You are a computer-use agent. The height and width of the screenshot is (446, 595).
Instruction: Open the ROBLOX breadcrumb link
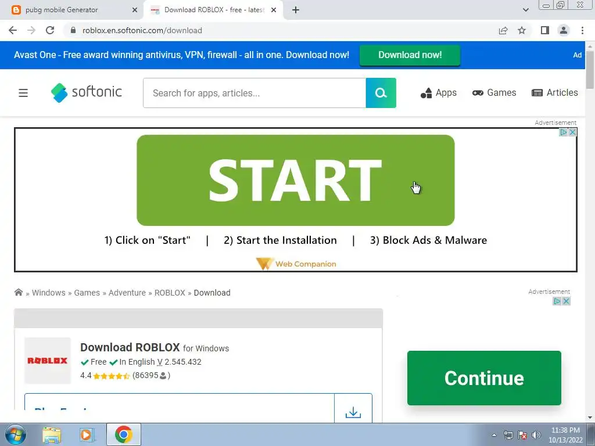pos(170,293)
